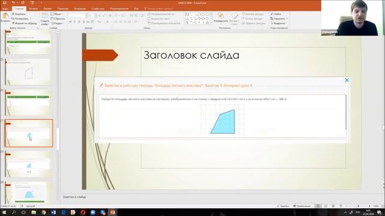Switch to the Slide Show (Слайд-шоу) tab
Image resolution: width=385 pixels, height=216 pixels.
tap(97, 8)
